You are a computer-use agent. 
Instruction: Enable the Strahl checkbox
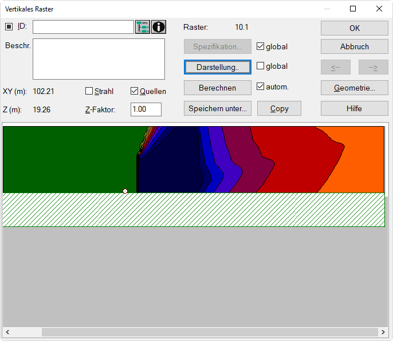(89, 91)
